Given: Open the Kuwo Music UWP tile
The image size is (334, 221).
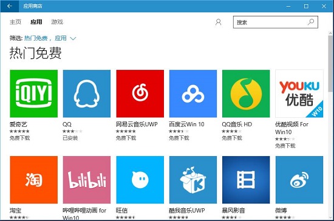Looking at the screenshot, I should click(193, 180).
